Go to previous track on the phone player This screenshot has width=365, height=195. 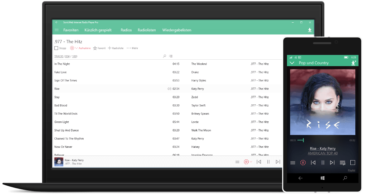pos(313,162)
